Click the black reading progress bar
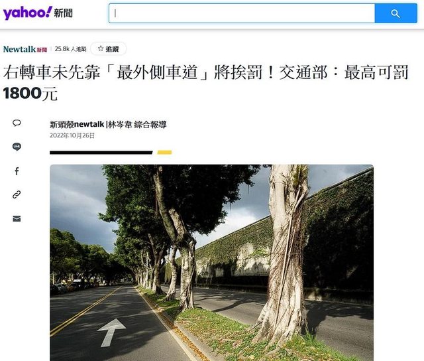 [101, 153]
